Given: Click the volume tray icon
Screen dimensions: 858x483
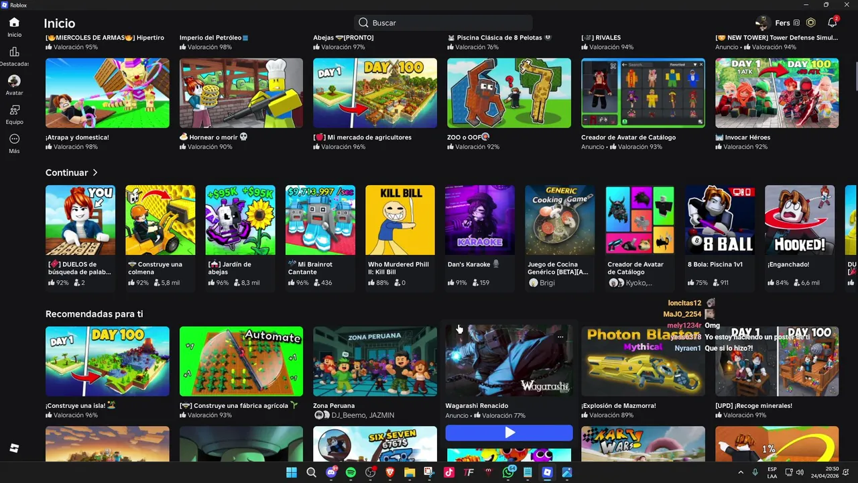Looking at the screenshot, I should [800, 472].
